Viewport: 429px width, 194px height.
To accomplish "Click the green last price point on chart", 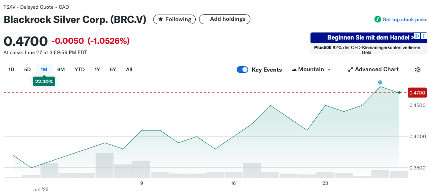I will coord(399,93).
